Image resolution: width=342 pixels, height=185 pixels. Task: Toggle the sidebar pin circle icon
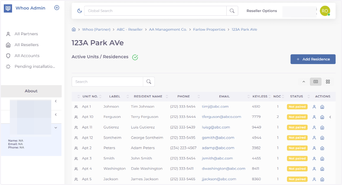point(57,8)
